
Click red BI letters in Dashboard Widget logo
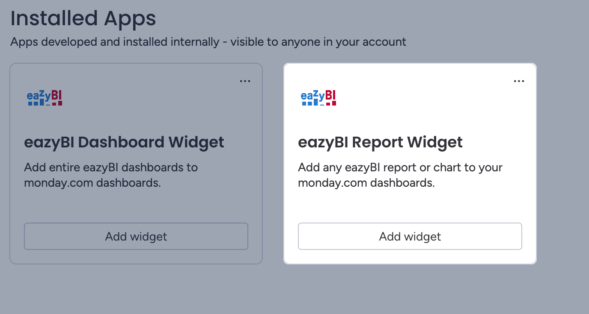click(x=57, y=95)
